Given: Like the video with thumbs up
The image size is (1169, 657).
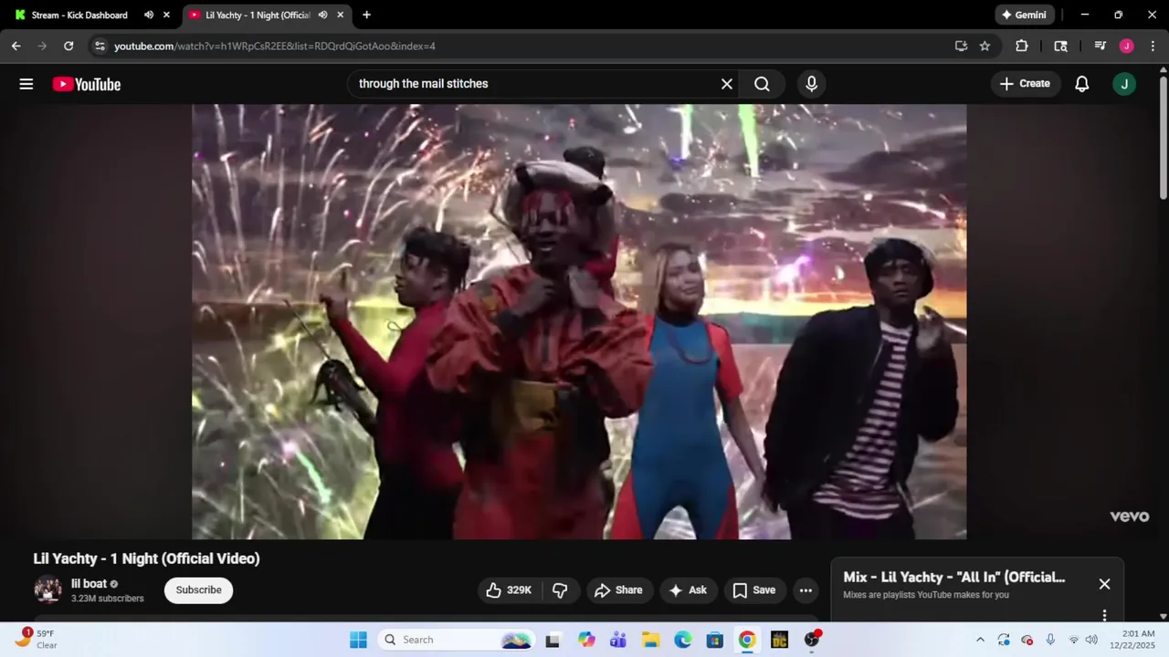Looking at the screenshot, I should 509,590.
